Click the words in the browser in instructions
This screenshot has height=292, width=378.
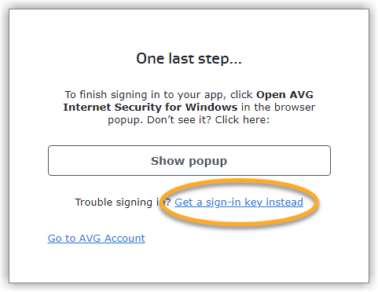pos(278,107)
